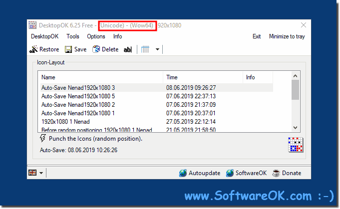Click time 07.06.2019 20:37:01 cell
Screen dimensions: 340x209
coord(191,113)
